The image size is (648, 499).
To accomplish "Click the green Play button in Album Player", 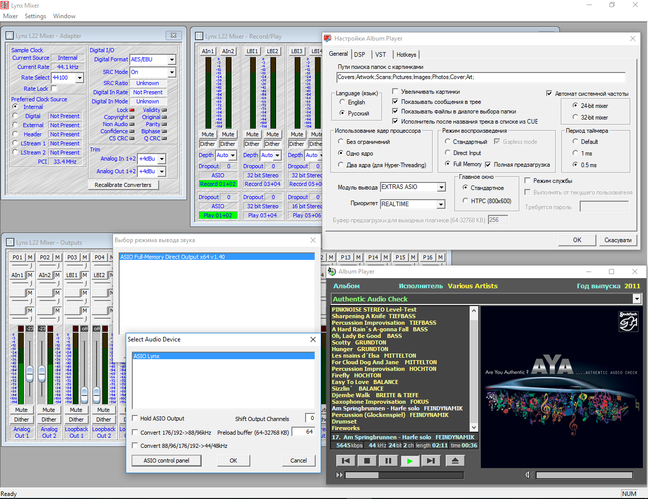I will click(409, 460).
